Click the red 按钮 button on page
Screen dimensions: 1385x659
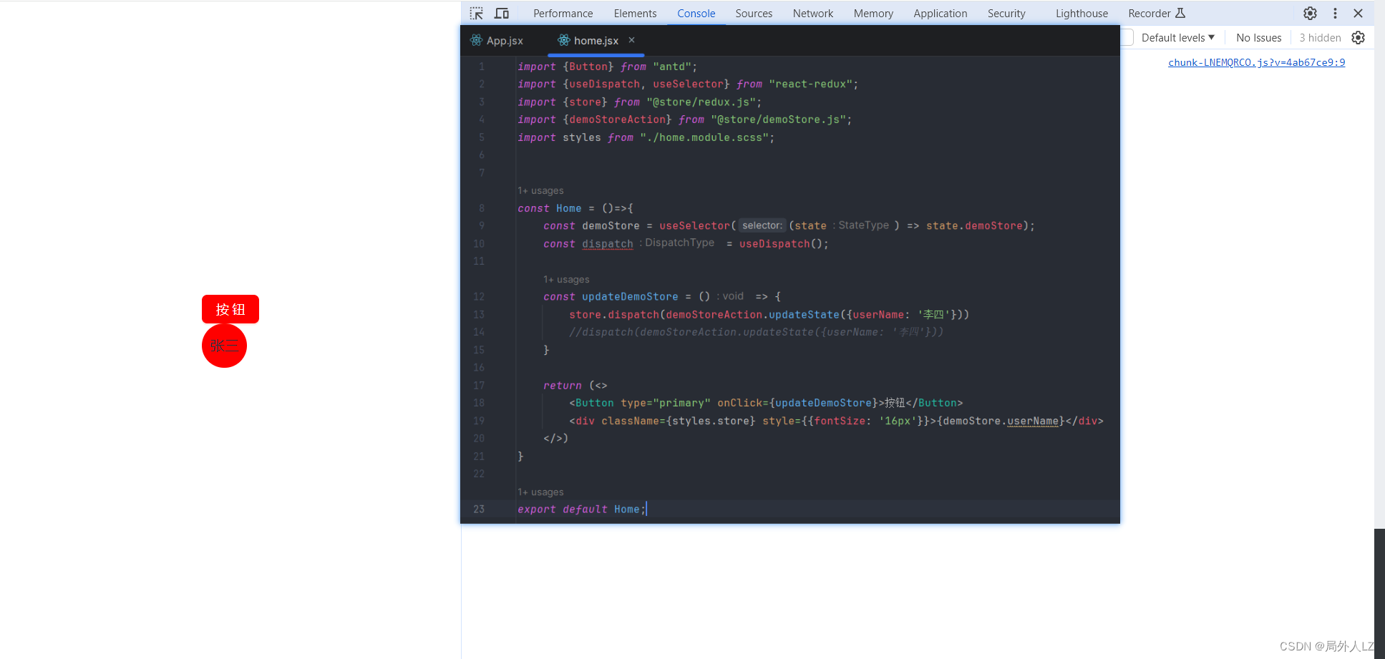[230, 309]
